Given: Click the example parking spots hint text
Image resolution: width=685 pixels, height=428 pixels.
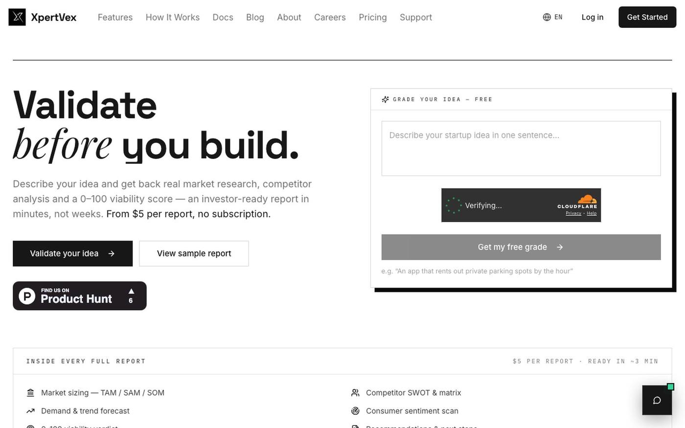Looking at the screenshot, I should (x=477, y=271).
